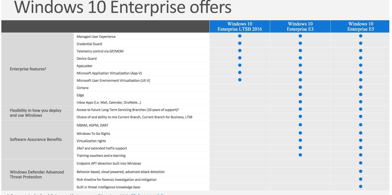The width and height of the screenshot is (392, 195).
Task: Click the Device Guard feature label
Action: tap(86, 58)
